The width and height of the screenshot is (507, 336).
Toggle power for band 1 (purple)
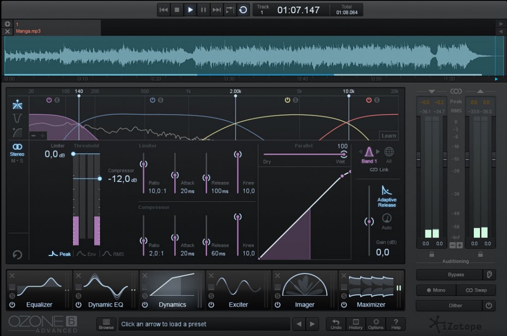[49, 100]
